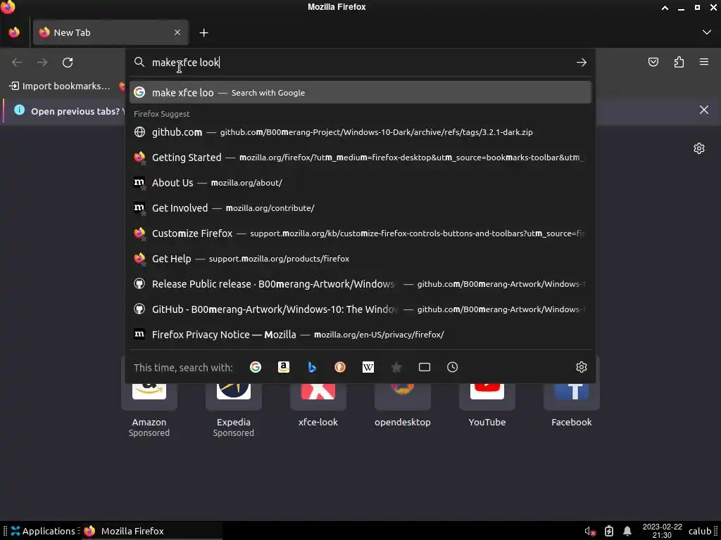Image resolution: width=721 pixels, height=540 pixels.
Task: Open the power manager battery icon
Action: point(609,532)
